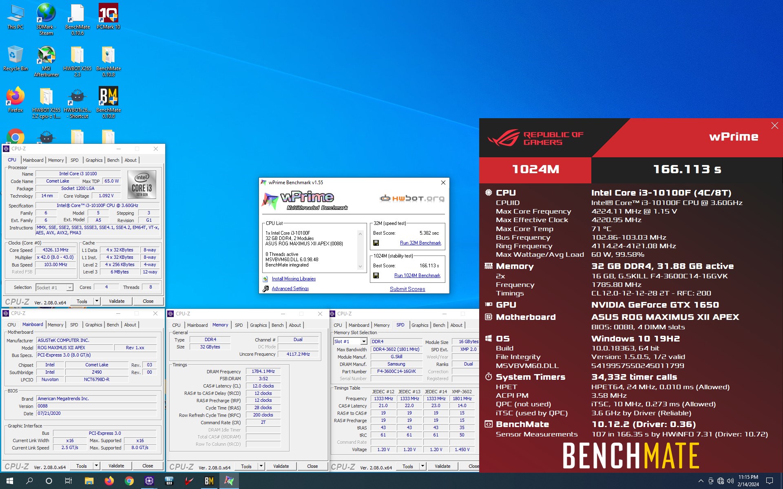Save the 1024M score floppy icon
783x489 pixels.
(x=376, y=275)
